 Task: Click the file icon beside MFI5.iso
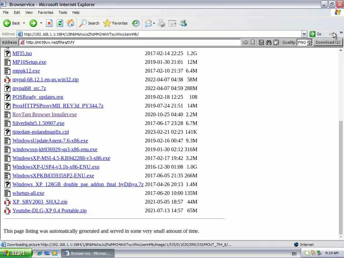coord(7,53)
